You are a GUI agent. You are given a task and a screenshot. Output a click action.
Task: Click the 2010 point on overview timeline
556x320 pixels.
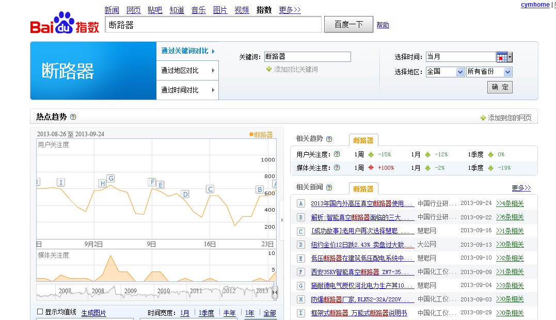[164, 291]
